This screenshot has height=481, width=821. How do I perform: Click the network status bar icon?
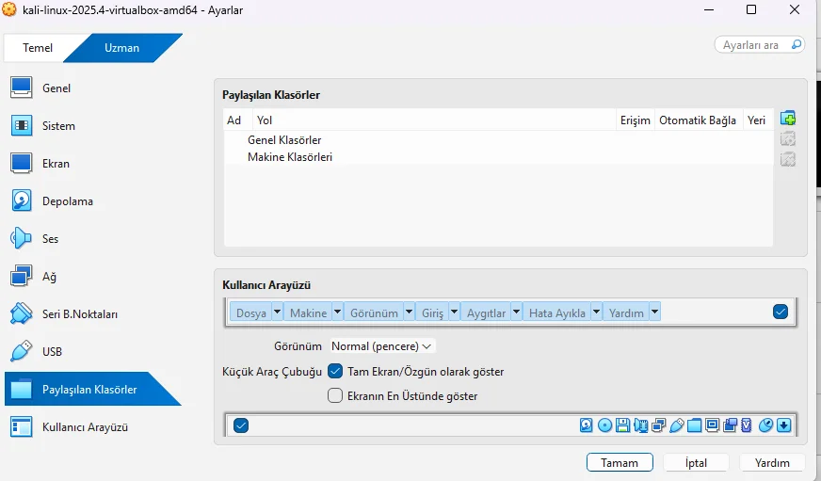pos(659,425)
